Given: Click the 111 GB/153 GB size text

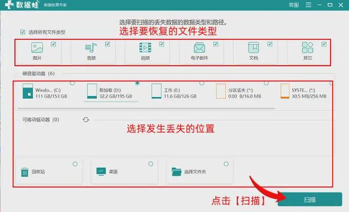Looking at the screenshot, I should coord(51,97).
